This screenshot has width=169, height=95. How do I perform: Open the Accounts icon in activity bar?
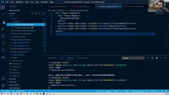point(3,78)
